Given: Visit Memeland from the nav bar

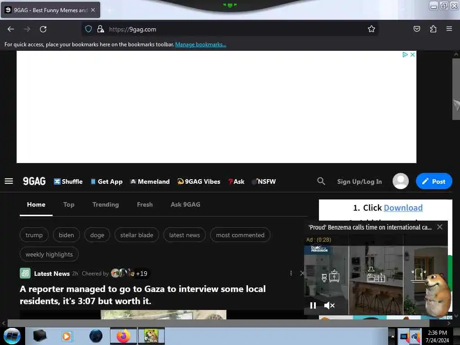Looking at the screenshot, I should click(x=150, y=181).
